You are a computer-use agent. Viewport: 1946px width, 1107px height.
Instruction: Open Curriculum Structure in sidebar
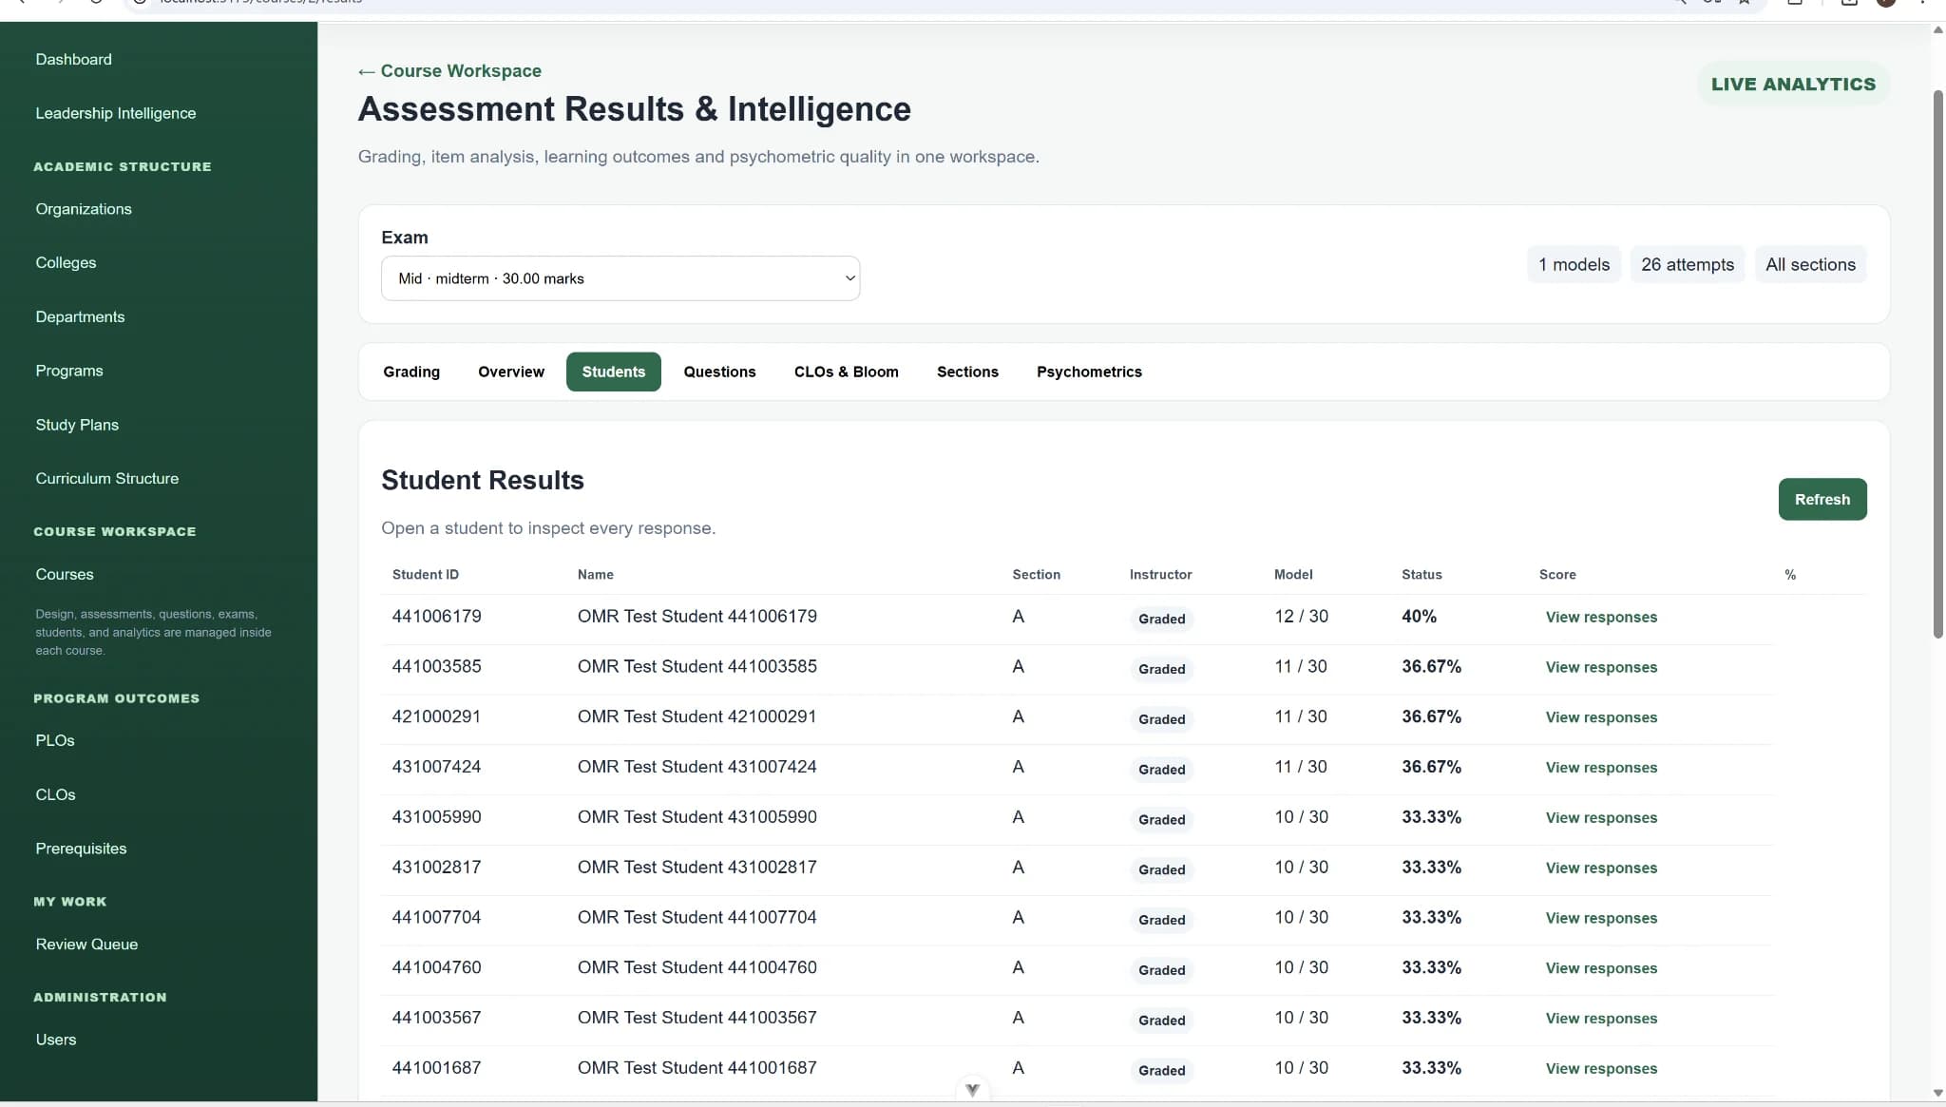tap(106, 479)
